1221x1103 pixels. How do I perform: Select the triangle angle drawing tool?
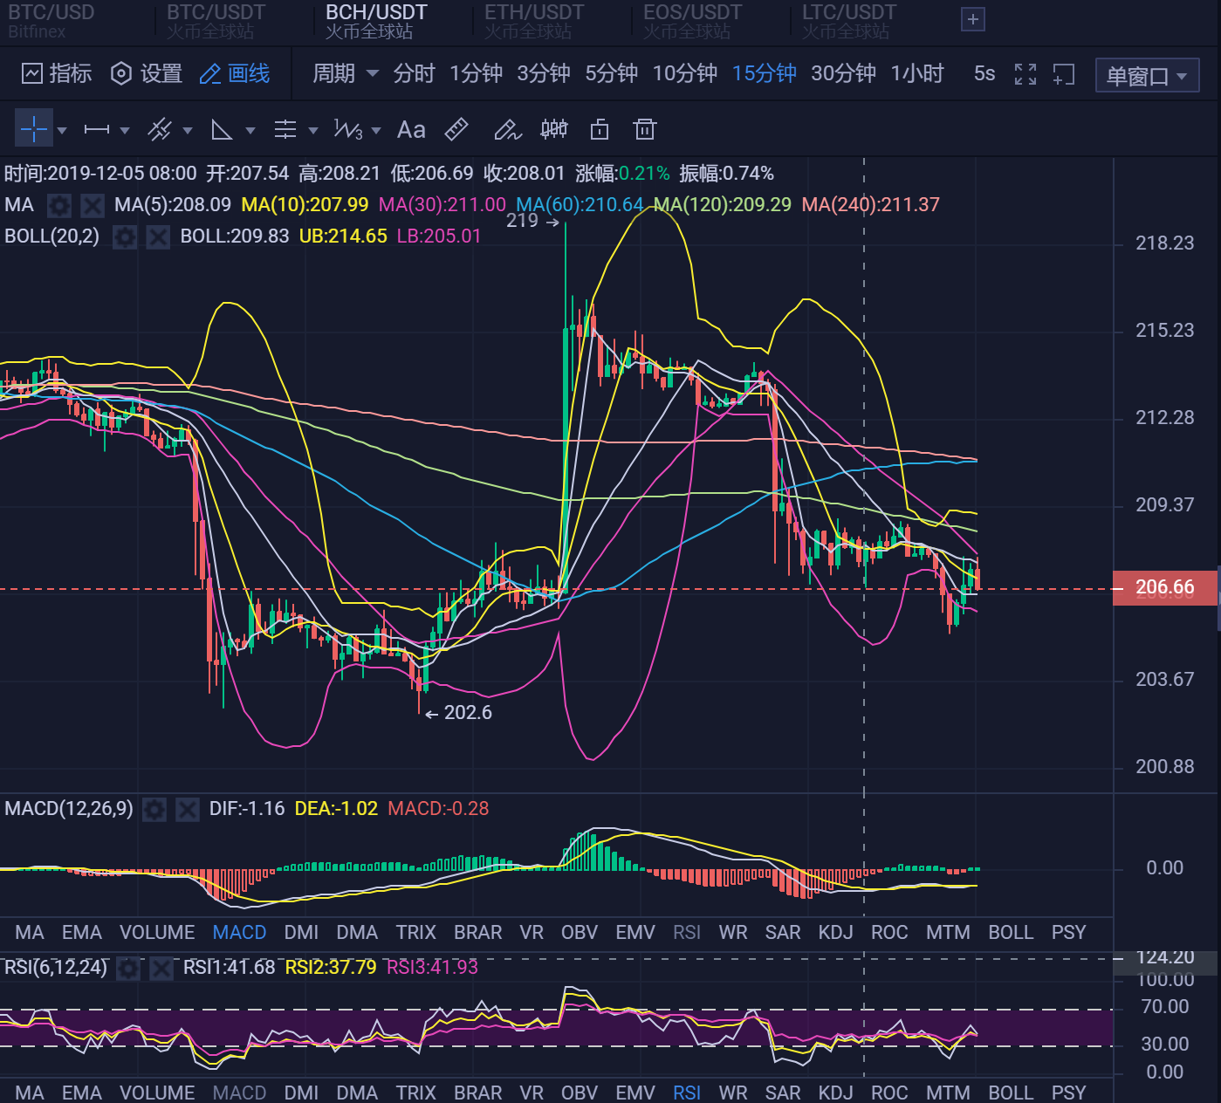click(222, 129)
